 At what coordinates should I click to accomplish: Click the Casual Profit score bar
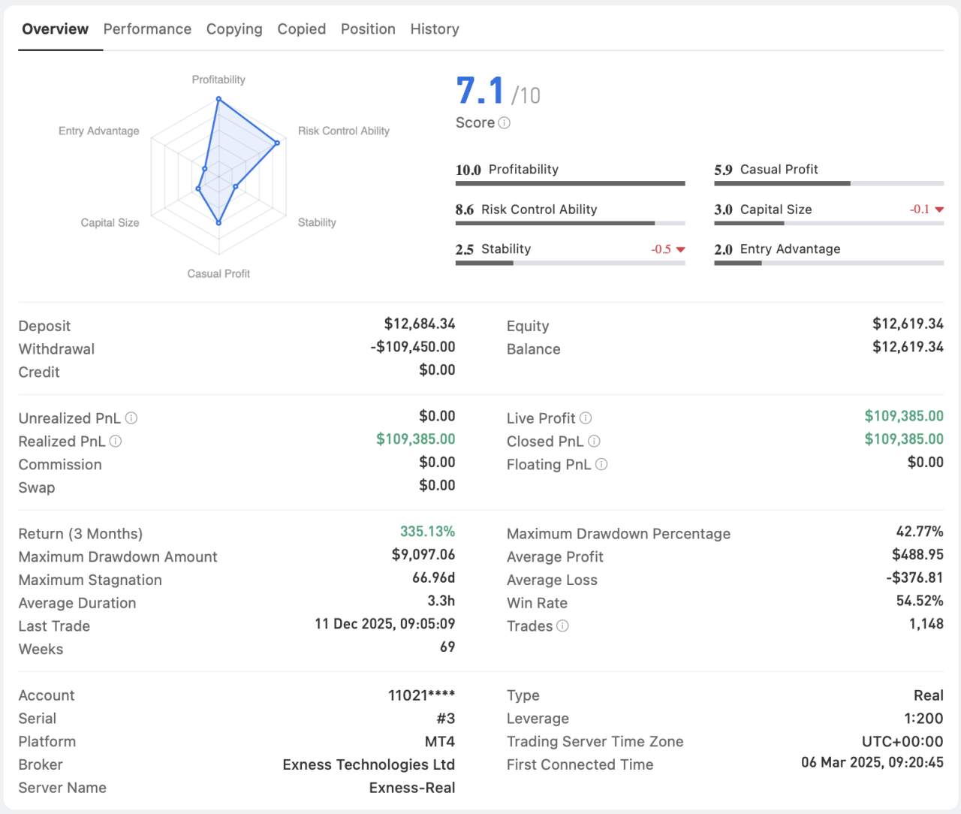pyautogui.click(x=829, y=183)
